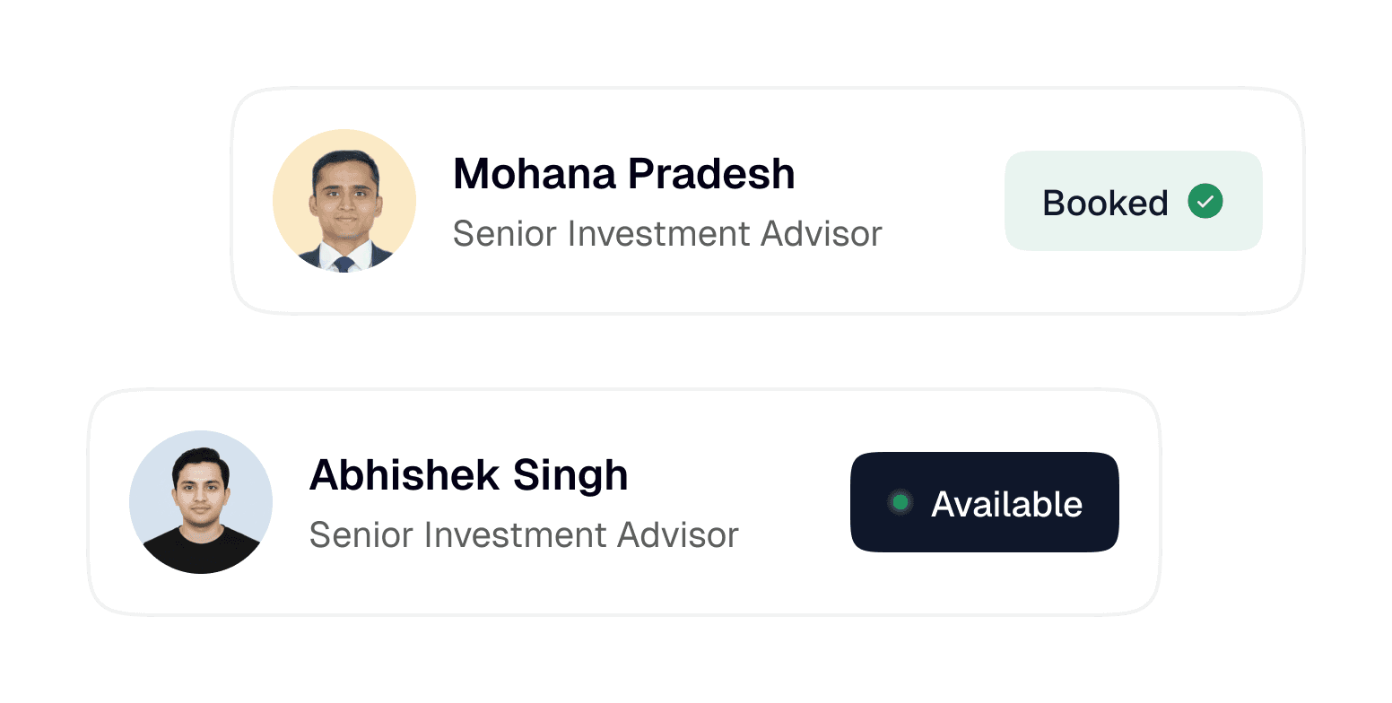Select the Abhishek Singh advisor card
Image resolution: width=1392 pixels, height=703 pixels.
[x=624, y=502]
